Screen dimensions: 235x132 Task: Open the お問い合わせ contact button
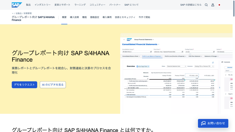[x=213, y=123]
